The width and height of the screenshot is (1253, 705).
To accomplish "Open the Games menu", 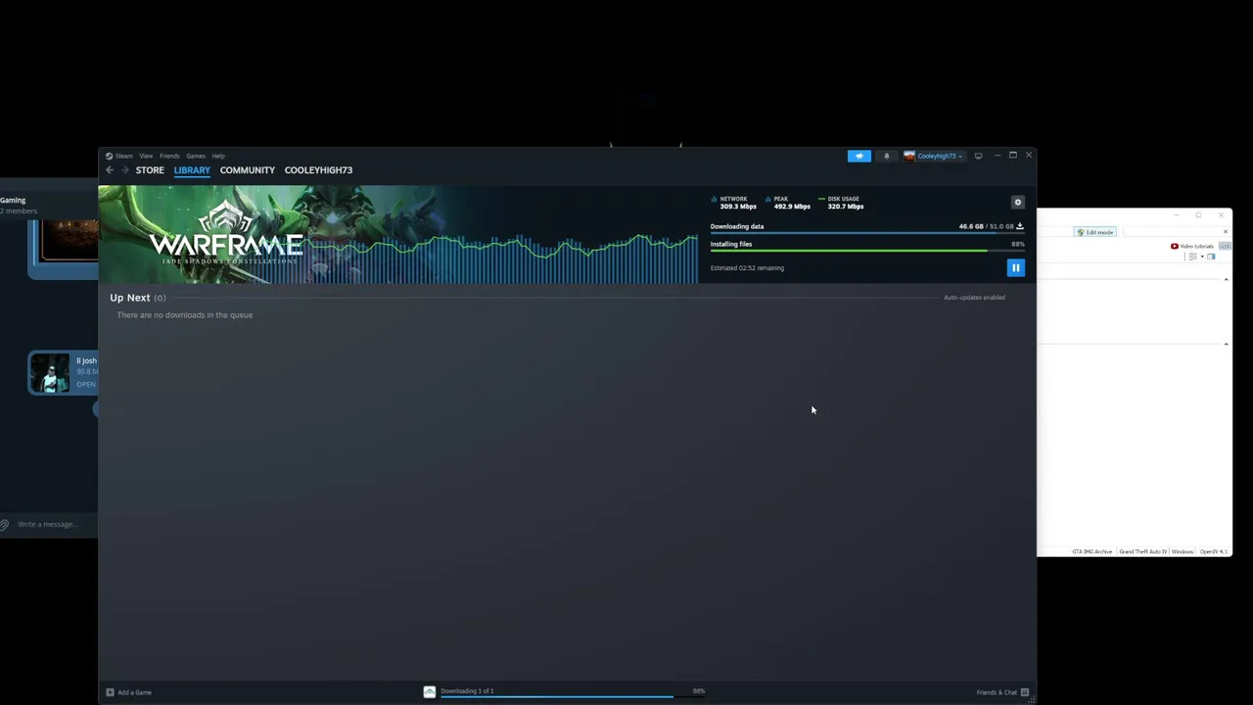I will pos(196,156).
